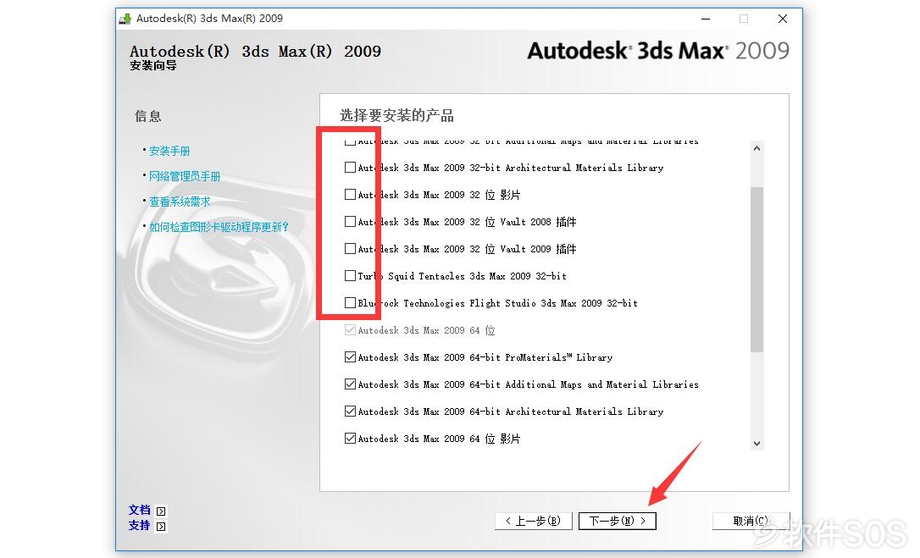Image resolution: width=920 pixels, height=558 pixels.
Task: Uncheck 64-bit Additional Maps and Material Libraries
Action: [x=350, y=384]
